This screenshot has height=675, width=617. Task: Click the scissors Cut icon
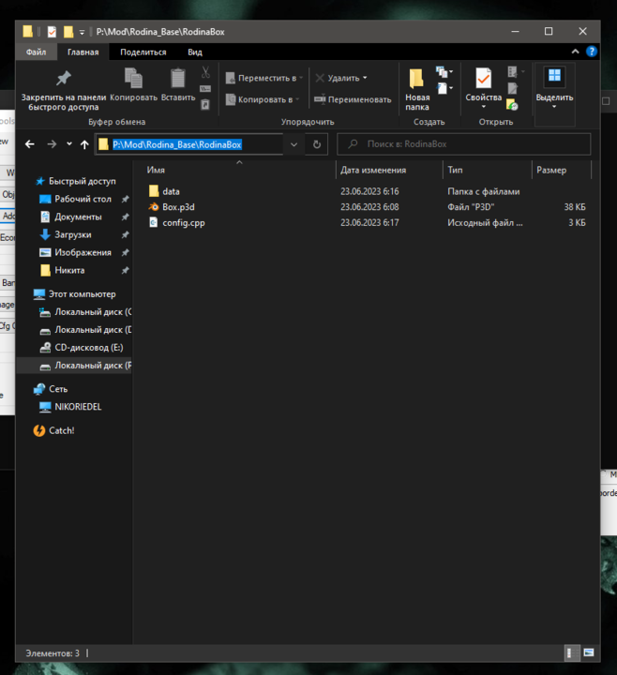click(205, 72)
